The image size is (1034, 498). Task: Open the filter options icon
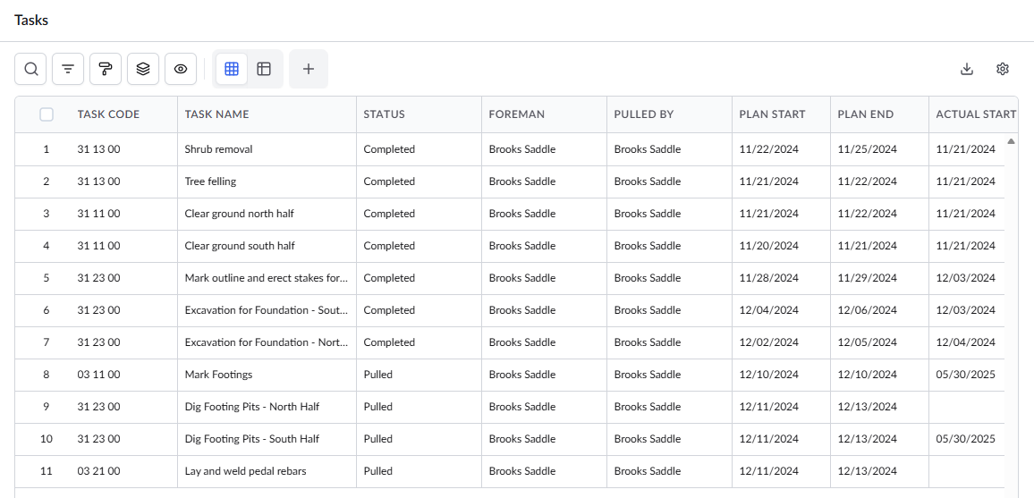click(68, 69)
